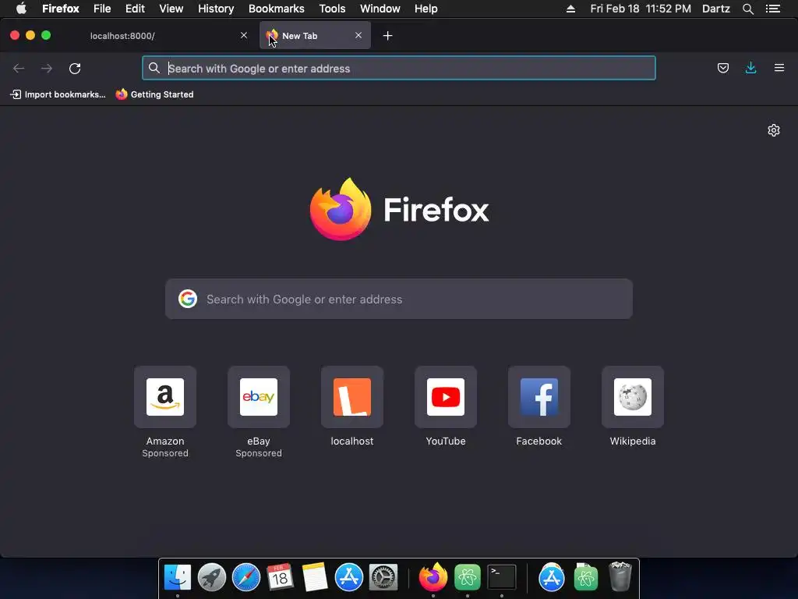The image size is (798, 599).
Task: Open the View menu
Action: 171,9
